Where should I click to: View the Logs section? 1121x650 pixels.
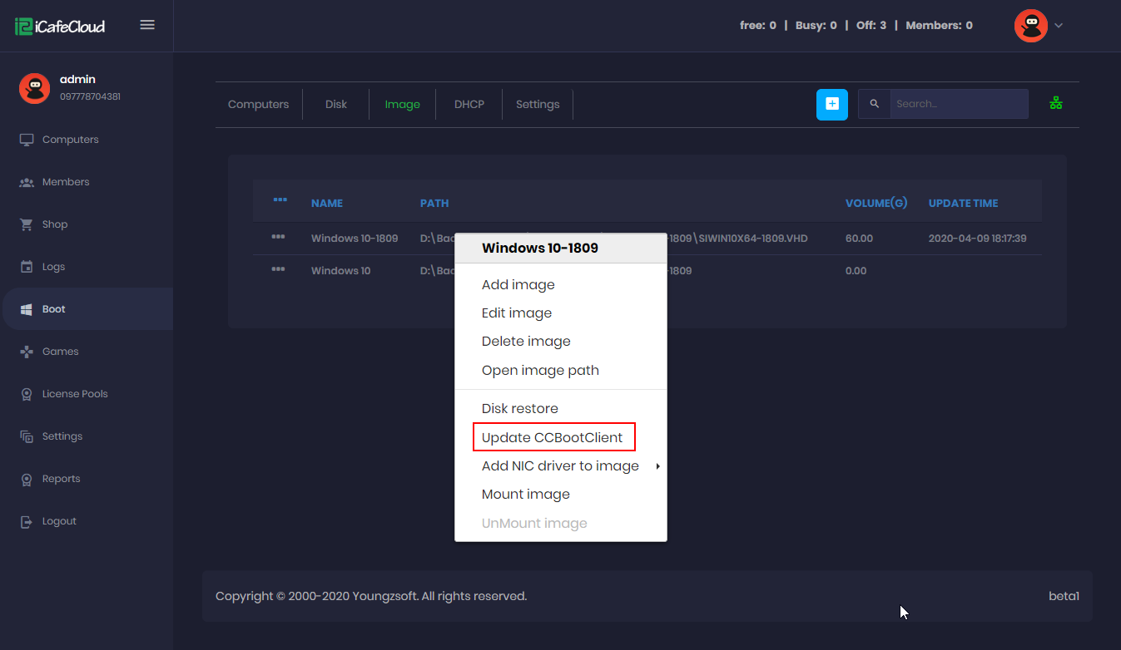tap(55, 266)
